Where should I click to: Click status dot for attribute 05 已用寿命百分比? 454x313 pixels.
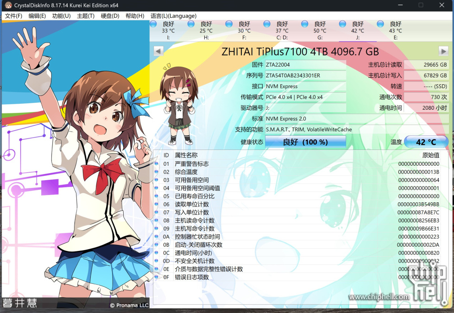[x=157, y=196]
